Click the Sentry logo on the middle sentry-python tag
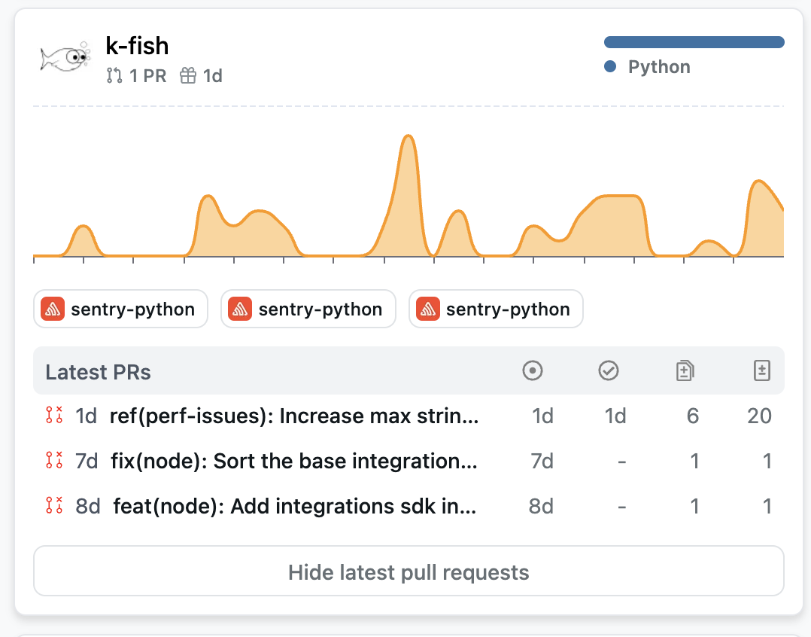This screenshot has width=811, height=637. coord(239,309)
